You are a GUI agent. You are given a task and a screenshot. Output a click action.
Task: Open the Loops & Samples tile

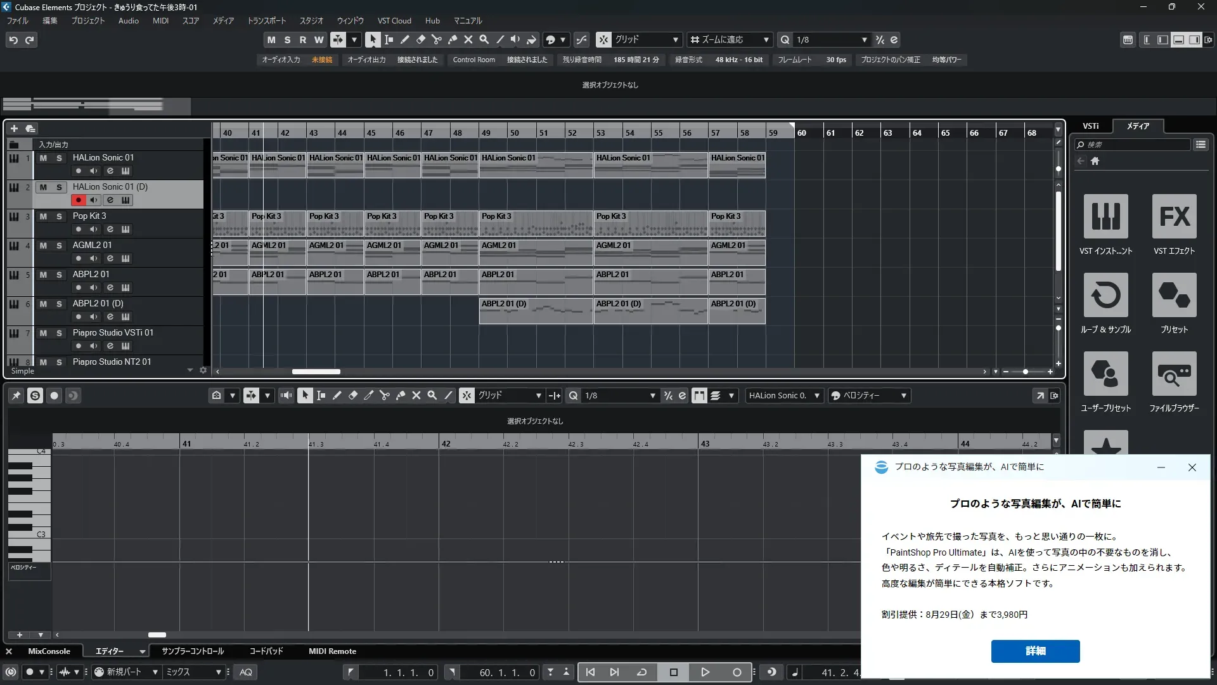point(1105,295)
